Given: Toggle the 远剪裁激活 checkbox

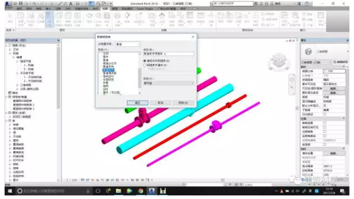Looking at the screenshot, I should 324,136.
